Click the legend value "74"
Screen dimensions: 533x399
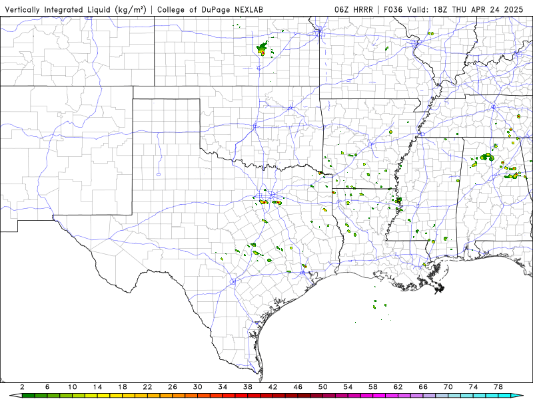pyautogui.click(x=474, y=387)
